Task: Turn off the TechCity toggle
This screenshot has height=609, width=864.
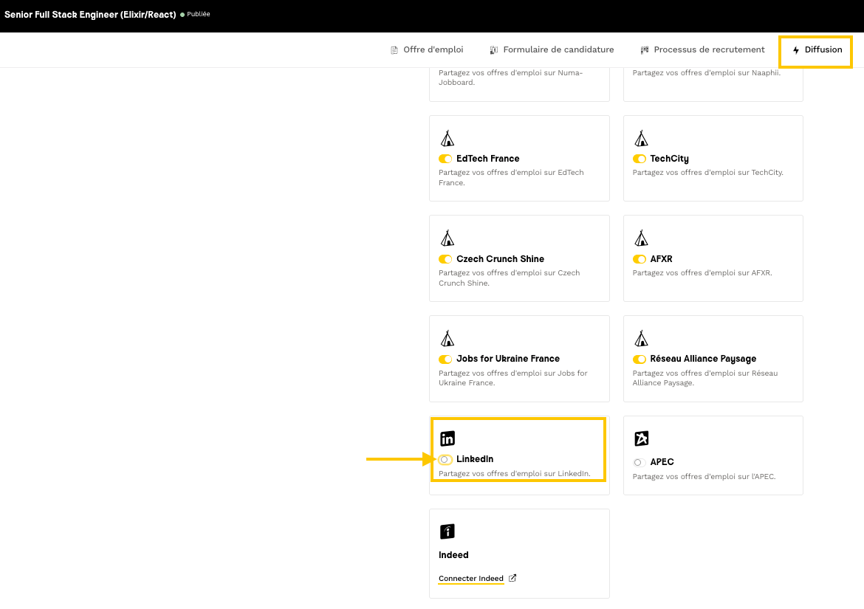Action: tap(640, 159)
